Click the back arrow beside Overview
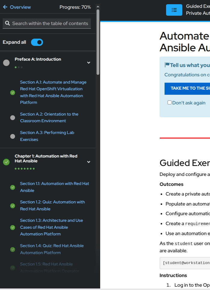This screenshot has width=210, height=290. click(x=5, y=7)
